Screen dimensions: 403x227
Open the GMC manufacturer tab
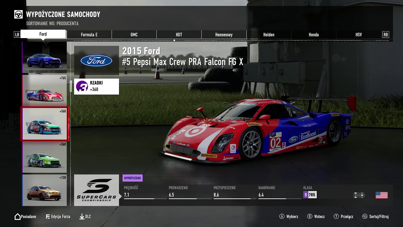(x=134, y=35)
